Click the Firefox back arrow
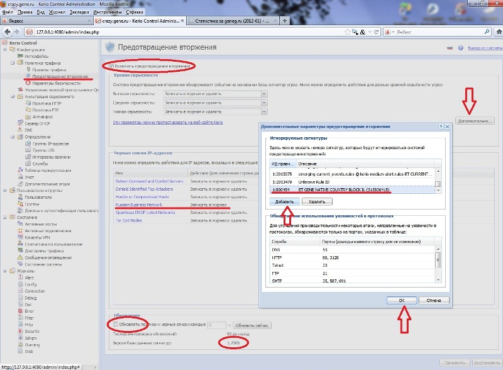The height and width of the screenshot is (370, 503). (x=8, y=32)
